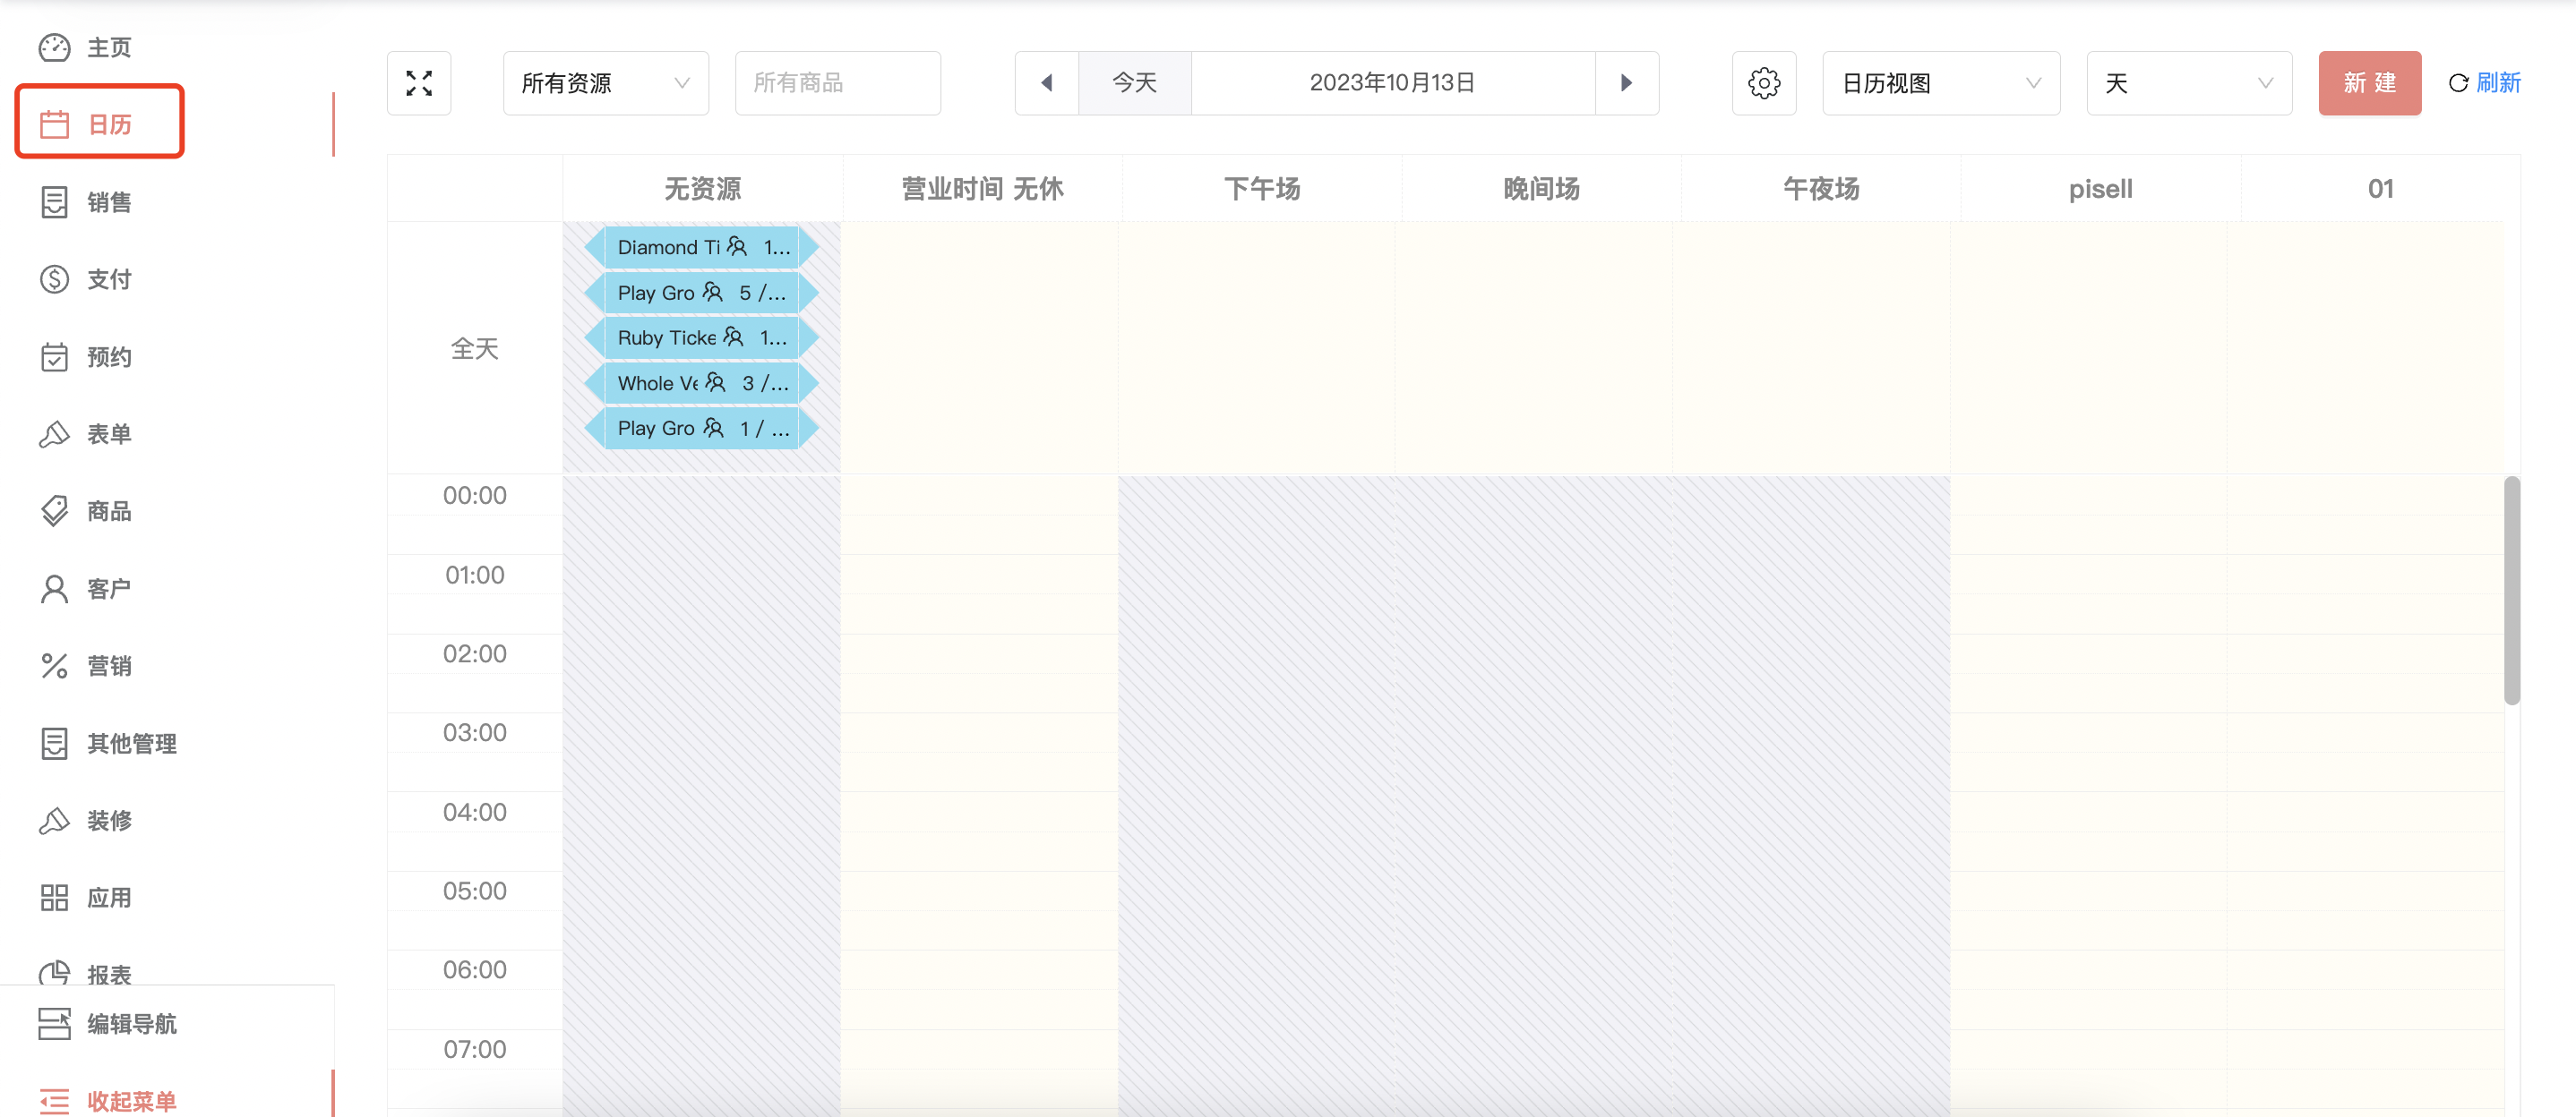
Task: Click the pisell column header
Action: (x=2100, y=189)
